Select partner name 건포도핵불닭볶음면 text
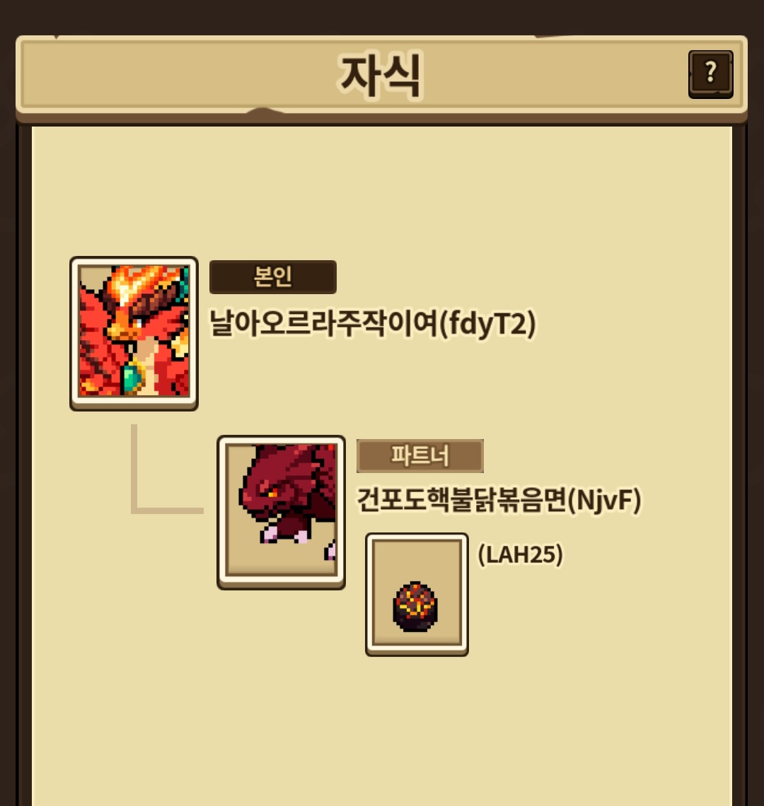The width and height of the screenshot is (764, 806). 461,500
